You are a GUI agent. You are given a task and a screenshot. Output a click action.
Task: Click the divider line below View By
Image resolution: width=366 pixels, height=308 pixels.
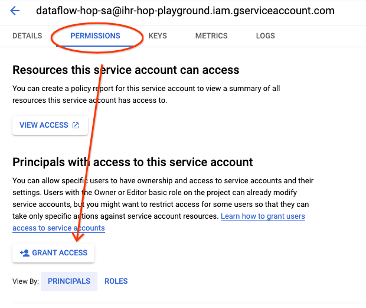[183, 303]
